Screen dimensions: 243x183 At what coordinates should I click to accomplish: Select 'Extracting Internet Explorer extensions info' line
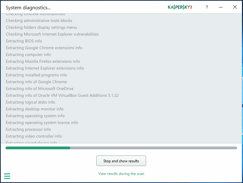coord(45,68)
